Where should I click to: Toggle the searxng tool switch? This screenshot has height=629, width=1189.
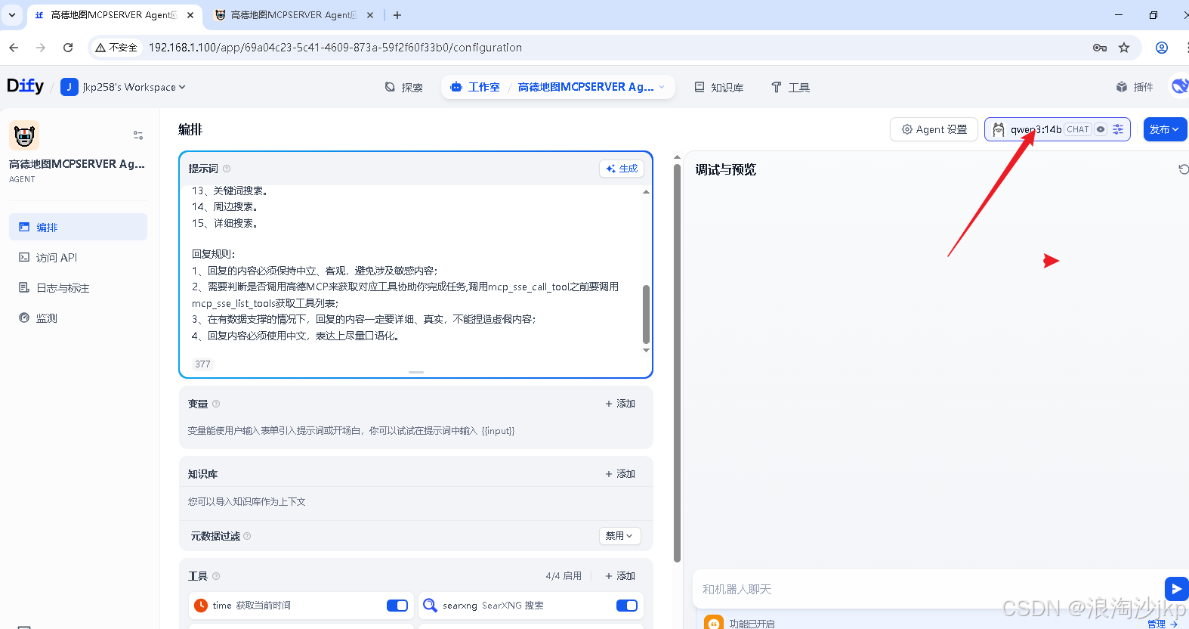click(x=627, y=606)
